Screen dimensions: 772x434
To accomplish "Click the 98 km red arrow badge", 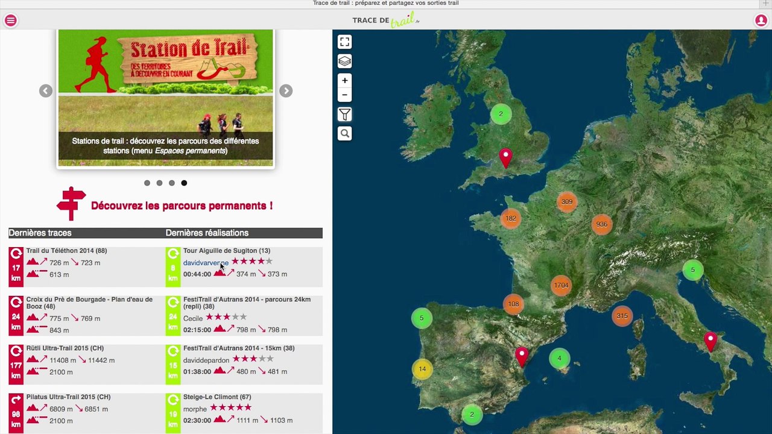I will (16, 413).
